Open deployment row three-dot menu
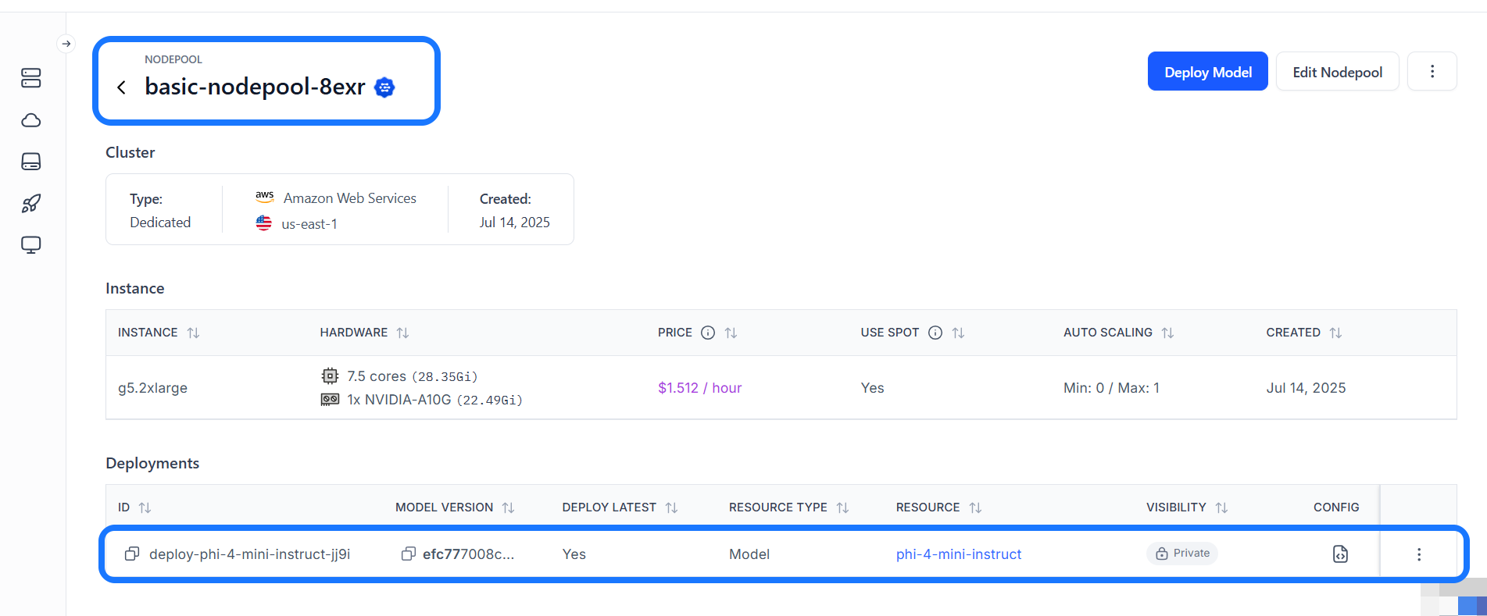This screenshot has height=616, width=1487. pyautogui.click(x=1419, y=554)
